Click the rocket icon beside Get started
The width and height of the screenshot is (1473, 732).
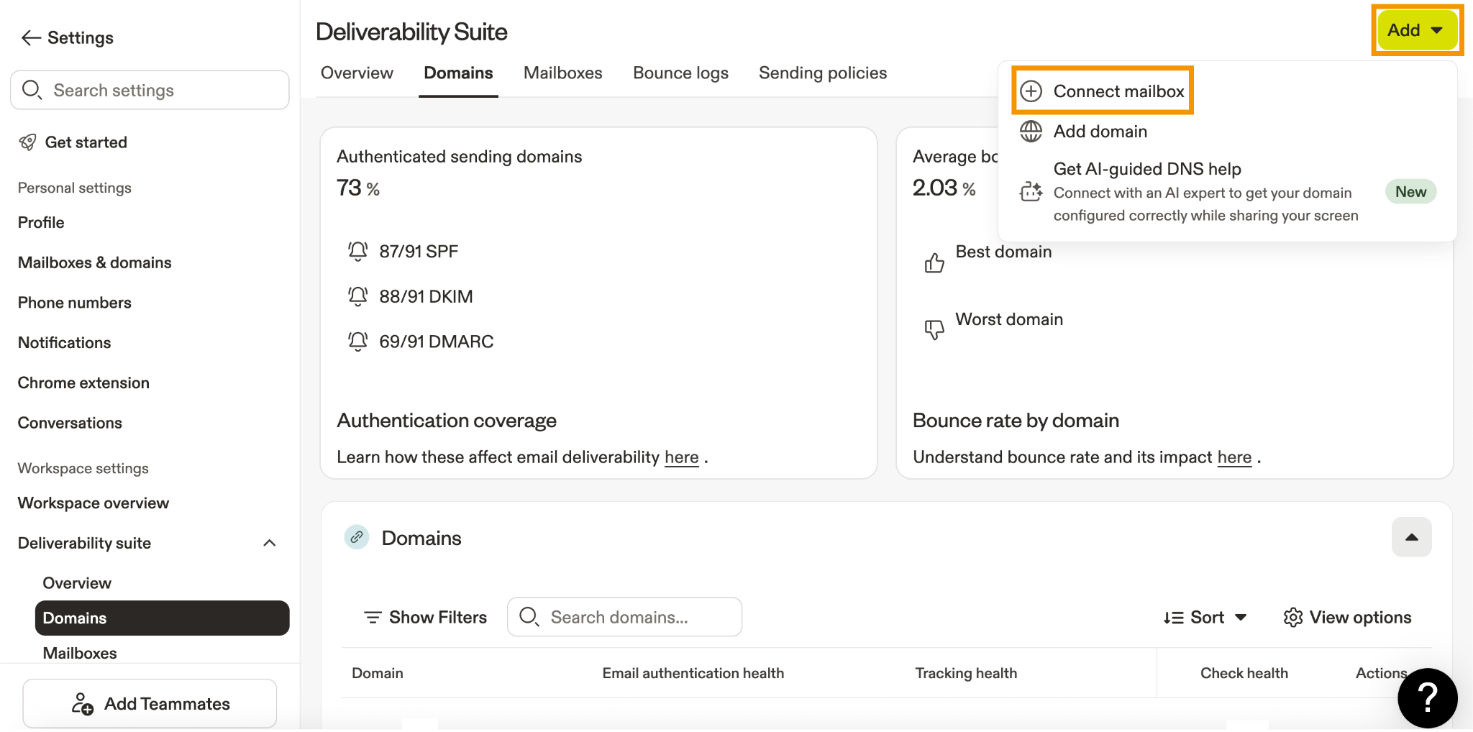tap(27, 142)
